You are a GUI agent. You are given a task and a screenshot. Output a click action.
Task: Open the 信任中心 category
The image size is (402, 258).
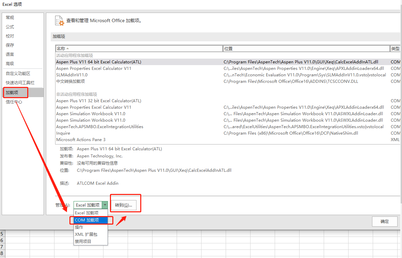pyautogui.click(x=23, y=102)
